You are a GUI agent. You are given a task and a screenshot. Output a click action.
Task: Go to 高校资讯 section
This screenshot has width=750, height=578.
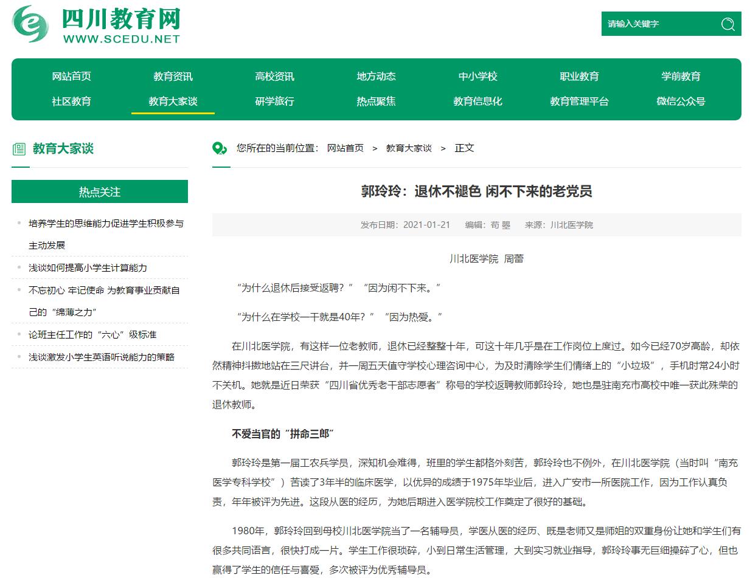(x=274, y=76)
